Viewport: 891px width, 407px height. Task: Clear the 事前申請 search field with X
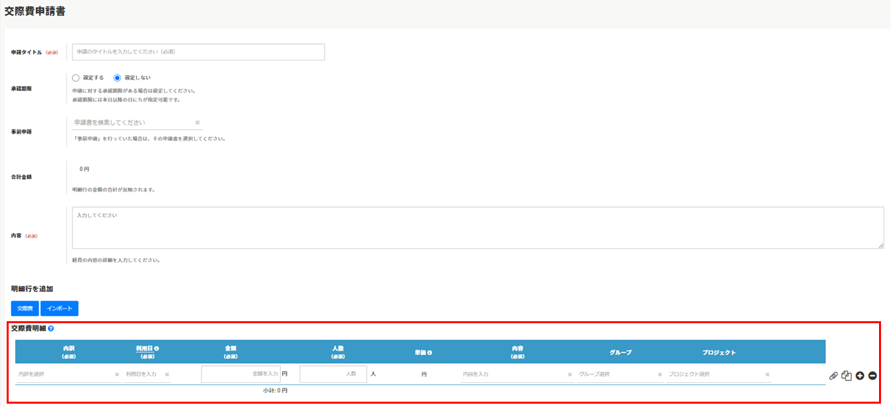pyautogui.click(x=197, y=122)
